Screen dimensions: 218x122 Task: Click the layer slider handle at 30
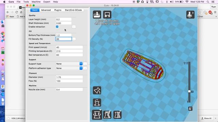pyautogui.click(x=189, y=91)
